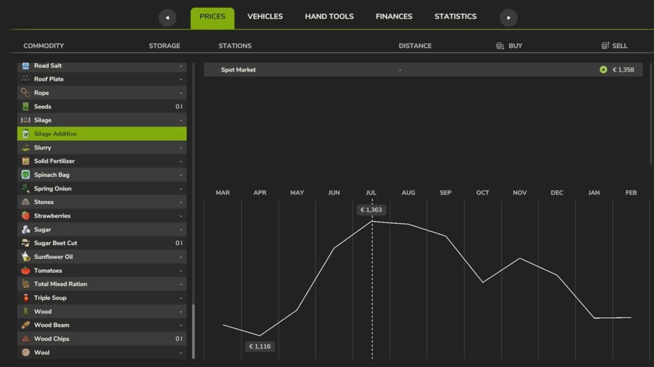
Task: Click the slurry icon next to Slurry
Action: (26, 147)
